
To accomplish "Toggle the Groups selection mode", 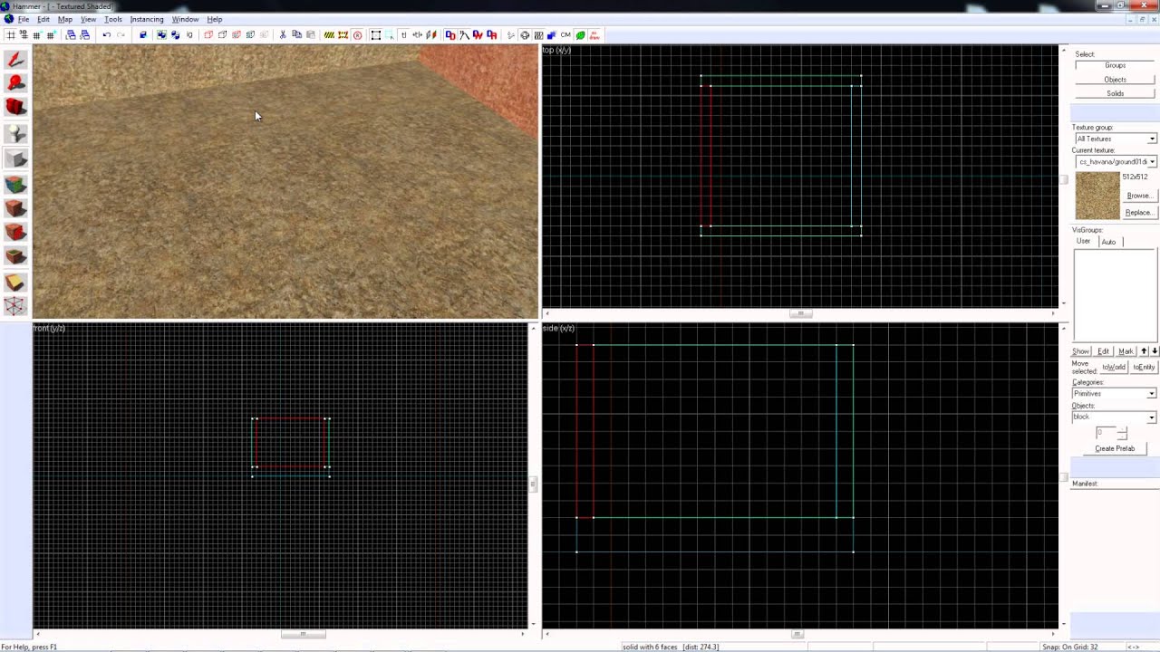I will coord(1115,65).
